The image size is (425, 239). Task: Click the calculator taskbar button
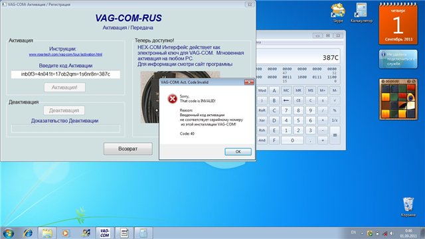143,233
